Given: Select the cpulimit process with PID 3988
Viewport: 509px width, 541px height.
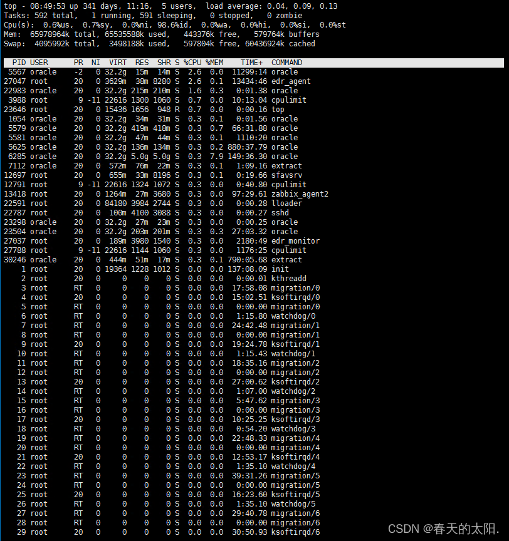Looking at the screenshot, I should (x=188, y=100).
